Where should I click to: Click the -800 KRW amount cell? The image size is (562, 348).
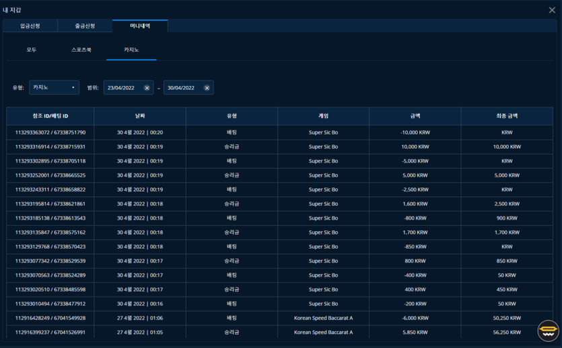click(x=415, y=218)
